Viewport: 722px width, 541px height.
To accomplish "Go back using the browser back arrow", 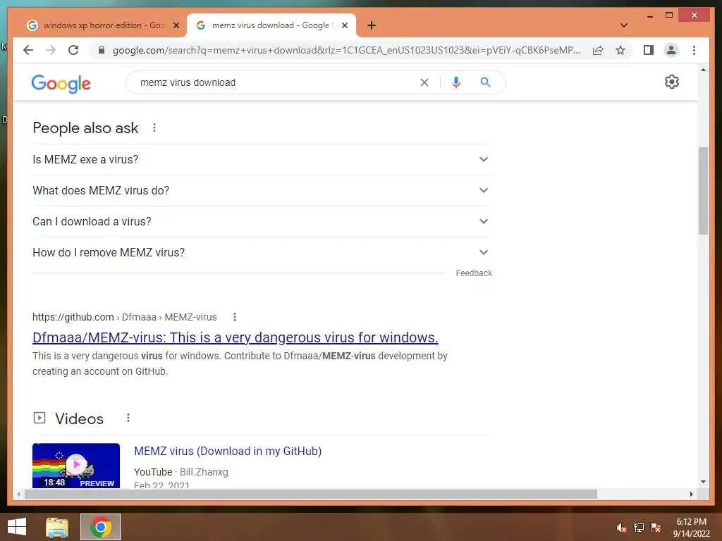I will [x=28, y=50].
